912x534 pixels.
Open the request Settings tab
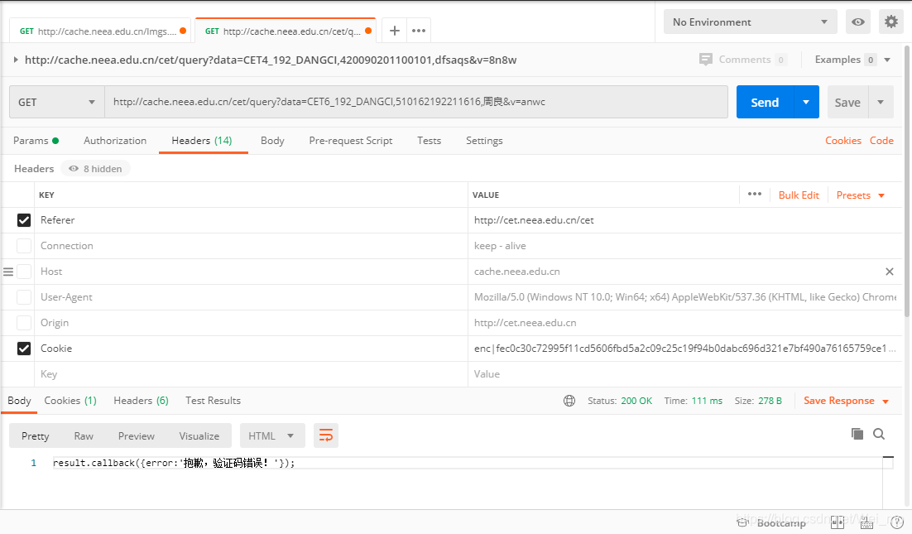484,141
